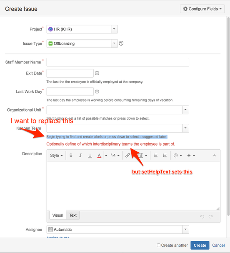230x253 pixels.
Task: Toggle bold formatting in Description editor
Action: (71, 156)
